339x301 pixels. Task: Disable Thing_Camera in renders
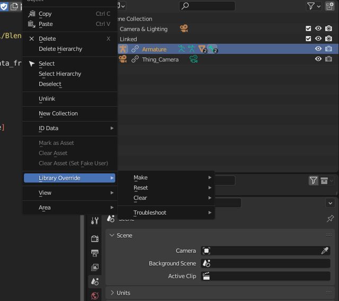[x=328, y=59]
